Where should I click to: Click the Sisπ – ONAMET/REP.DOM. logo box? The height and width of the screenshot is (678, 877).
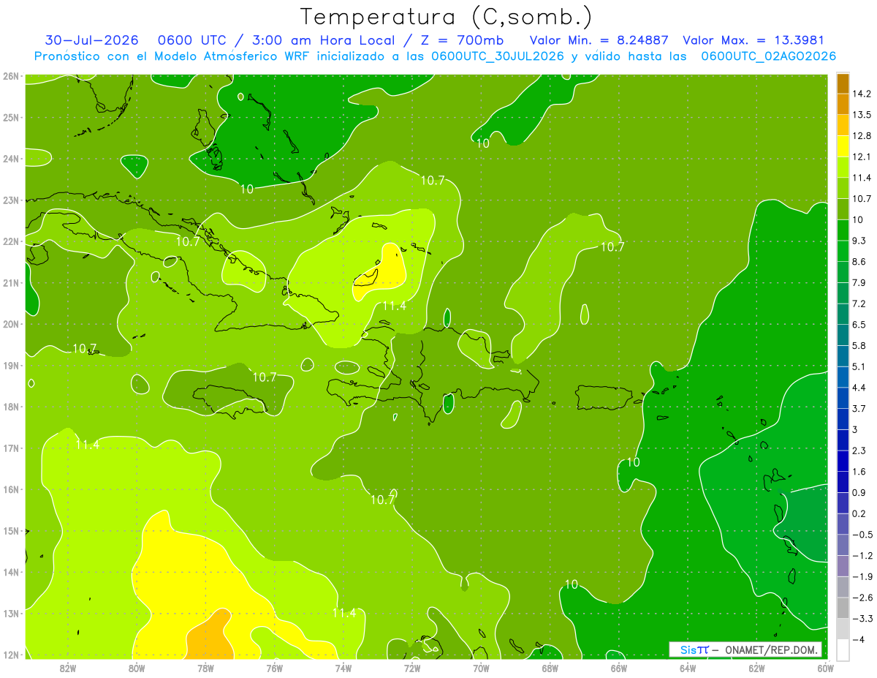click(745, 649)
